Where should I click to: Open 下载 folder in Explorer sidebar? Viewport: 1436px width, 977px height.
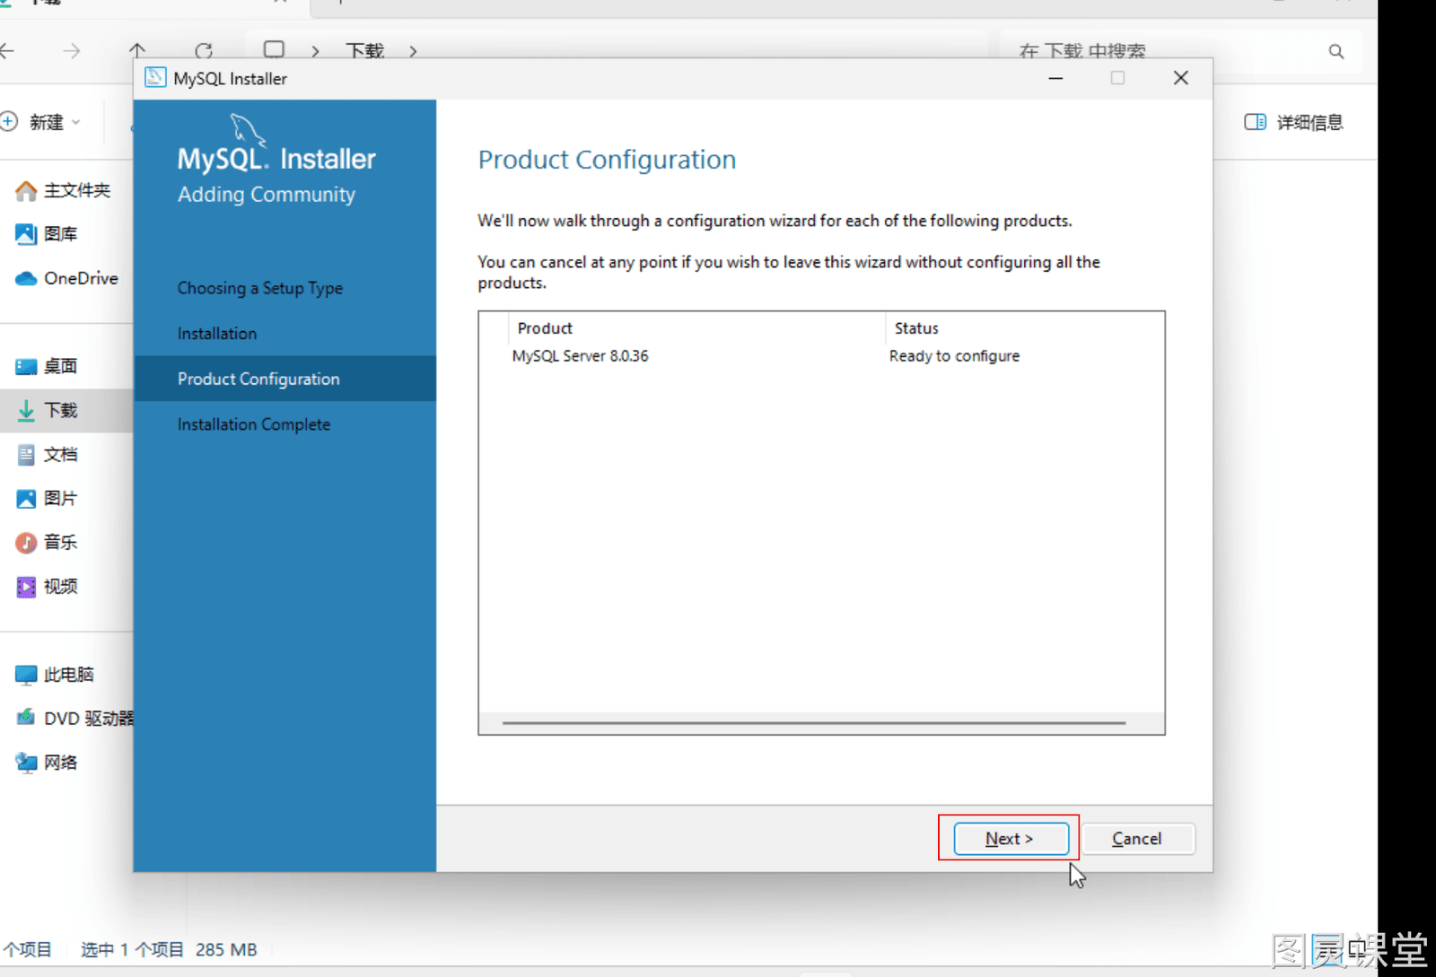[60, 410]
